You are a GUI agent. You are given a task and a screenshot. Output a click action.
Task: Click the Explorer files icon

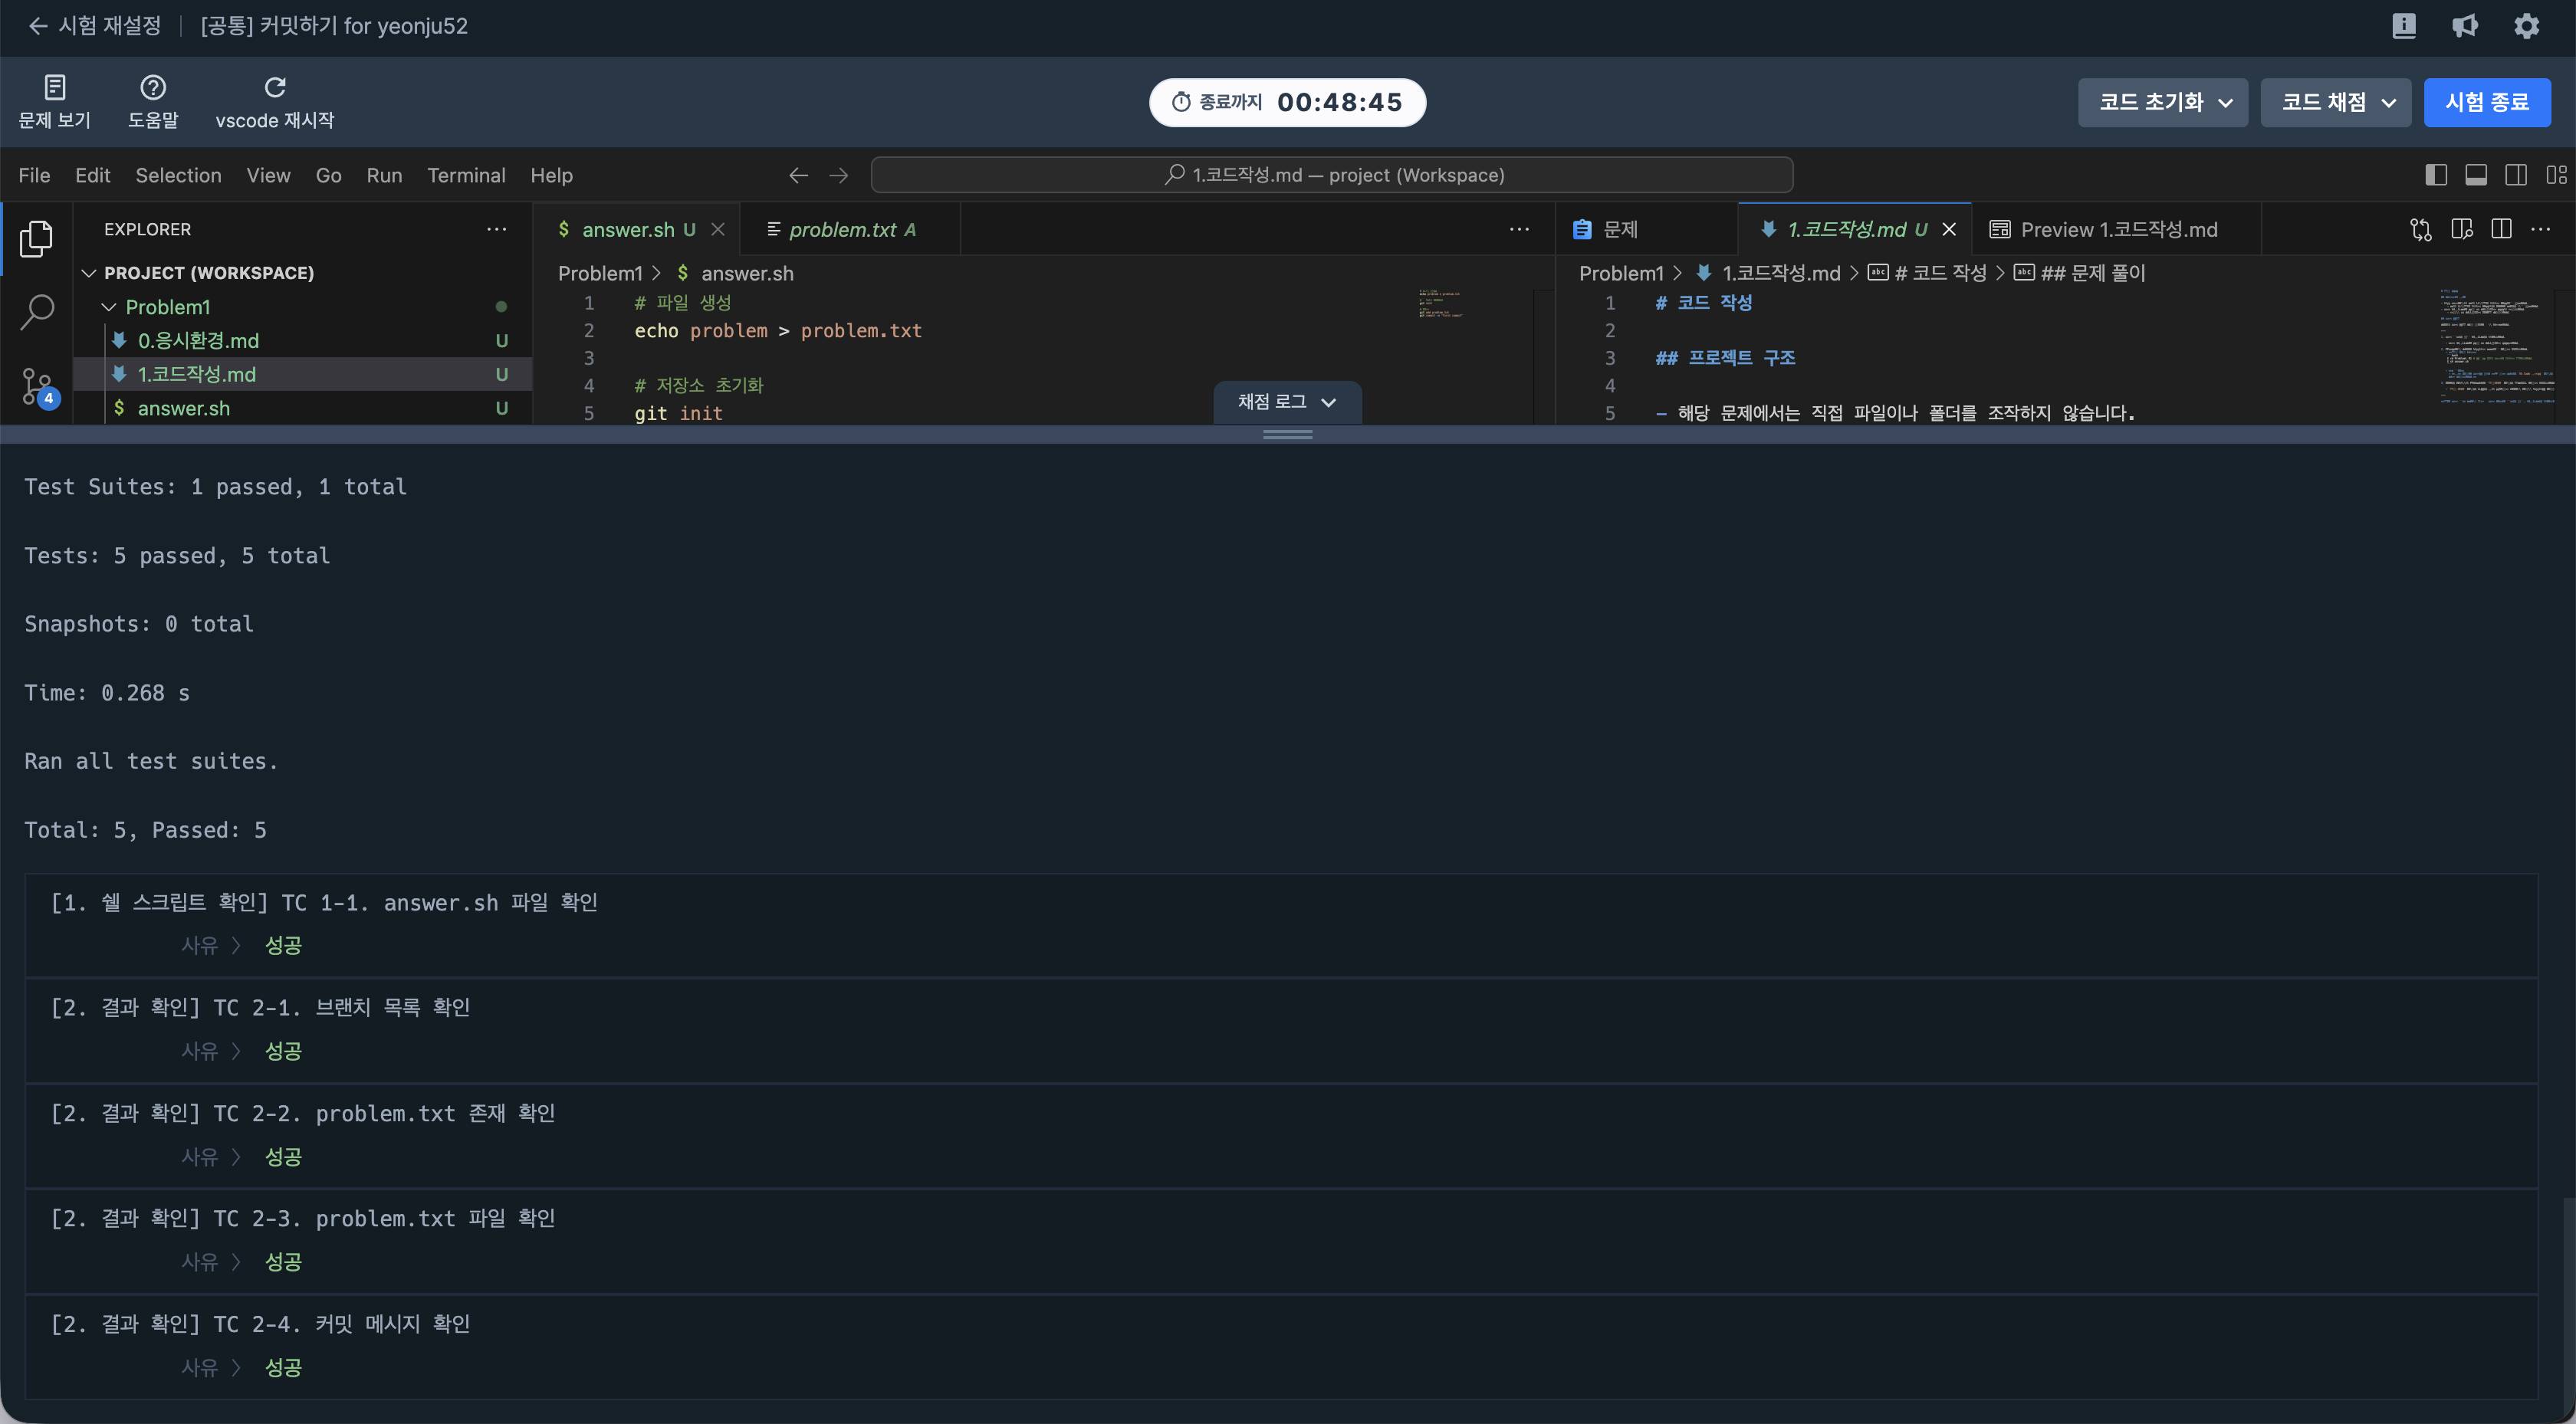point(37,239)
